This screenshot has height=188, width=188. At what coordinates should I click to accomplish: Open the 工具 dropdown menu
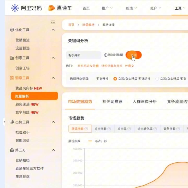click(x=180, y=8)
